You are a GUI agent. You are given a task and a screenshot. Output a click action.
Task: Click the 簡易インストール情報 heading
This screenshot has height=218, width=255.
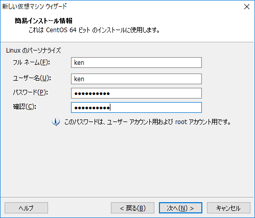point(43,21)
